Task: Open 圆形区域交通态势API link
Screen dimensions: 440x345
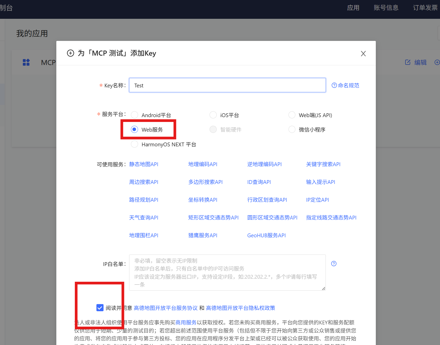Action: pos(272,218)
